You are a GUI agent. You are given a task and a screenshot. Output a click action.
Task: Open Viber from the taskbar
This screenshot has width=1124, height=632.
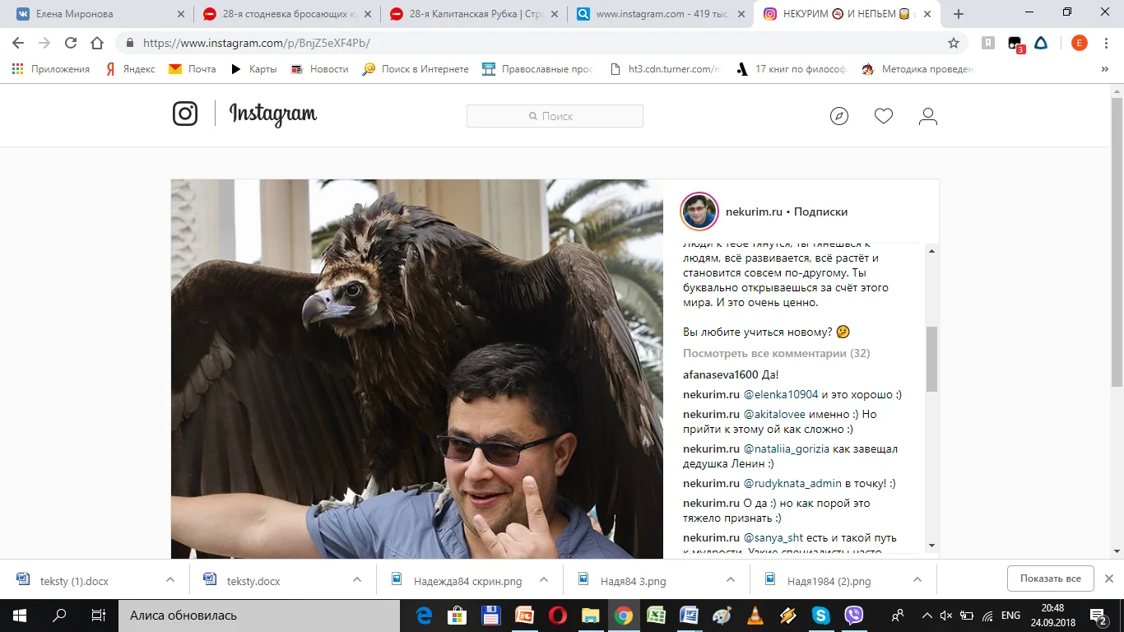point(853,616)
